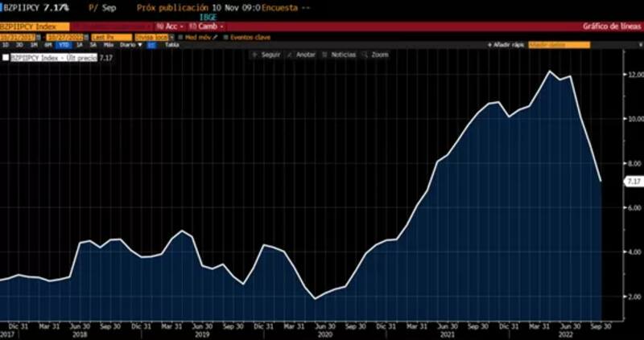Open the end date calendar picker
Image resolution: width=644 pixels, height=340 pixels.
tap(85, 37)
